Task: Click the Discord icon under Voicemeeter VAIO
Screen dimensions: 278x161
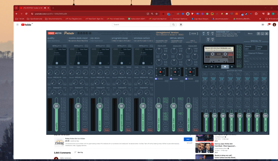Action: click(x=156, y=79)
